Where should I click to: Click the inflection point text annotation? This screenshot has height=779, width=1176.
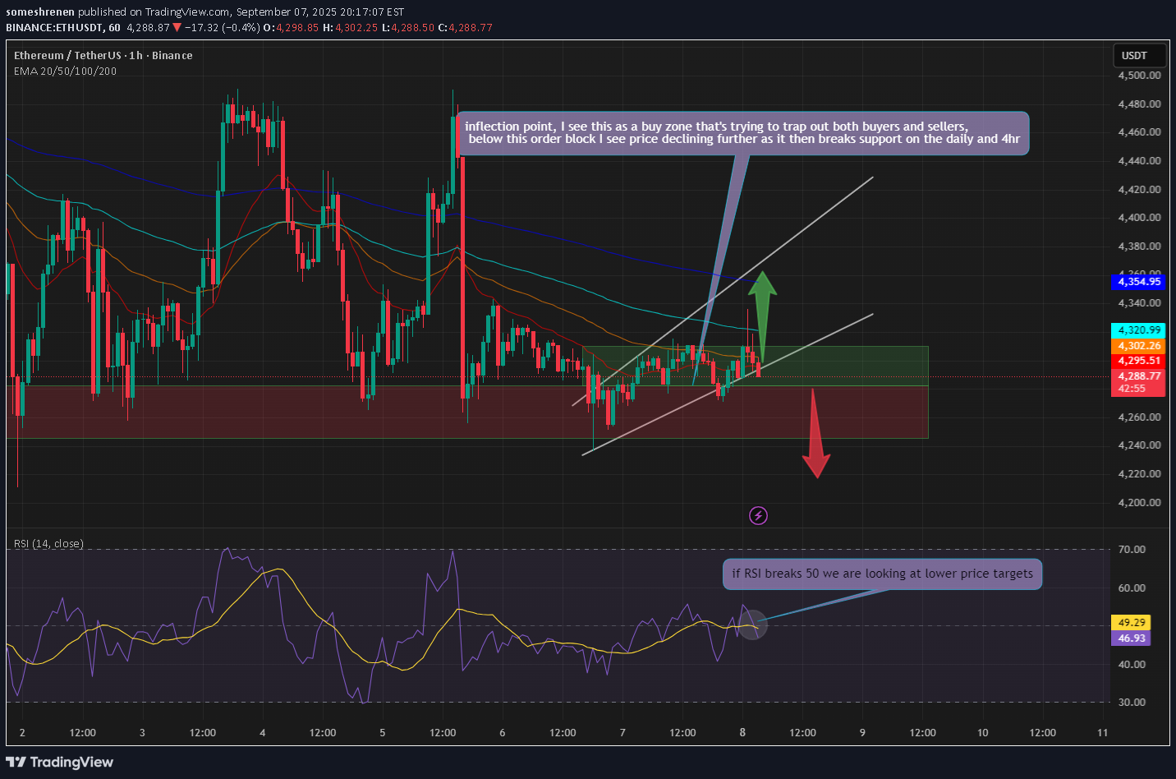pos(742,133)
